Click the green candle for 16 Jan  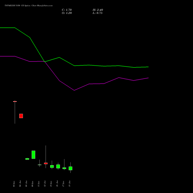(x=58, y=166)
